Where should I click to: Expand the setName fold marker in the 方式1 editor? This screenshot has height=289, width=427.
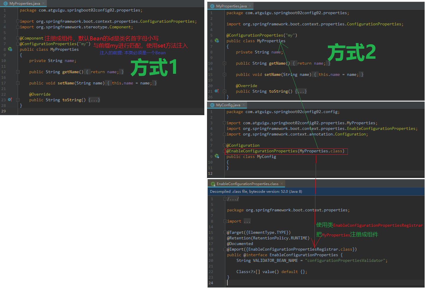coord(18,83)
